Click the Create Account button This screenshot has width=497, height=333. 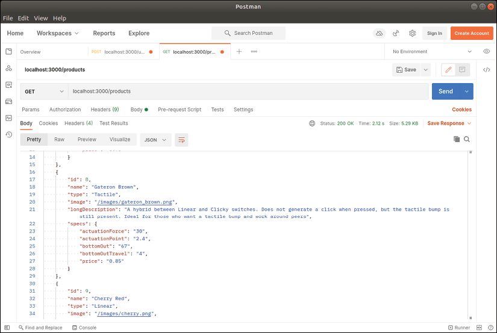[x=472, y=33]
